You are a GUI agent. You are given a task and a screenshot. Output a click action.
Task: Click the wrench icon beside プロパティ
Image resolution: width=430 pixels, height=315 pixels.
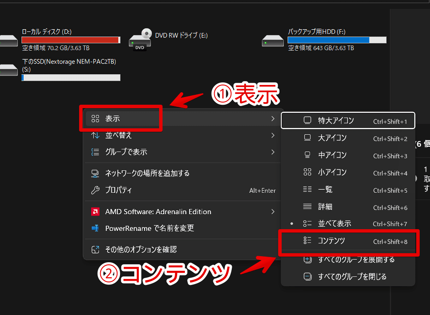pyautogui.click(x=95, y=190)
